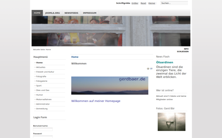Select Home in the Hauptmenü
Viewport: 222px width, 138px height.
click(x=39, y=63)
